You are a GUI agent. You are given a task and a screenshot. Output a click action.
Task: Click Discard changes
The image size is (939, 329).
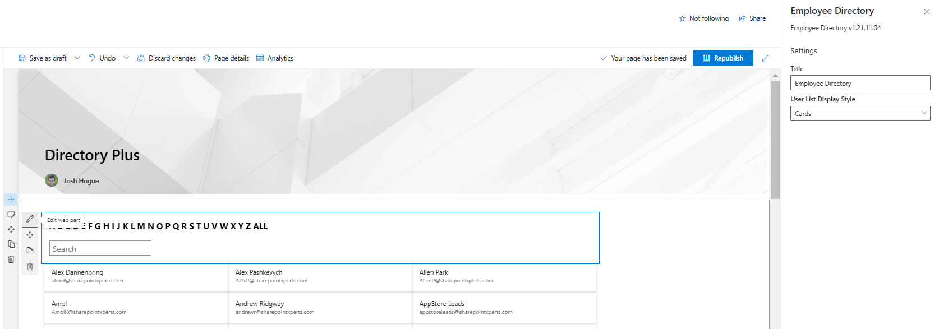(x=167, y=58)
